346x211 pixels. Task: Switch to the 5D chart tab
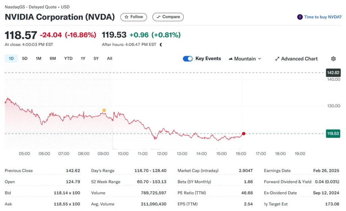coord(25,58)
